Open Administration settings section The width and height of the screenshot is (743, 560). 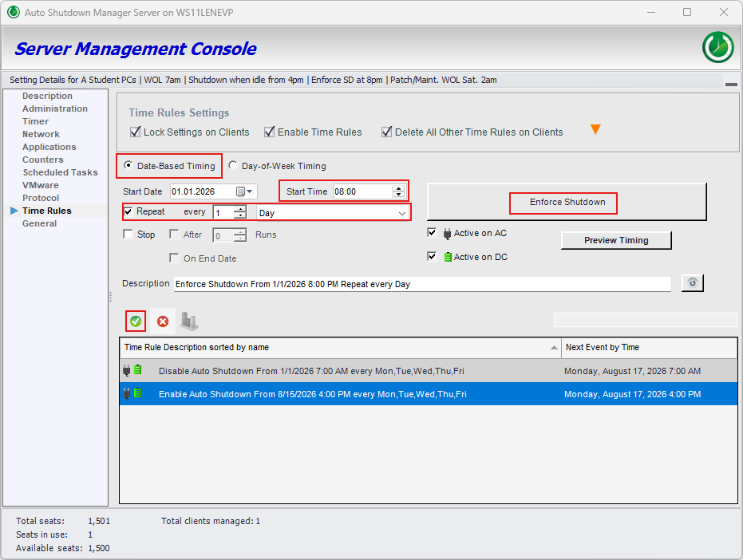[x=55, y=108]
